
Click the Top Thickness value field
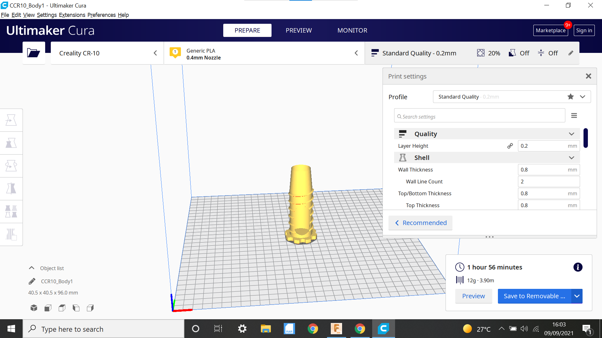coord(549,205)
